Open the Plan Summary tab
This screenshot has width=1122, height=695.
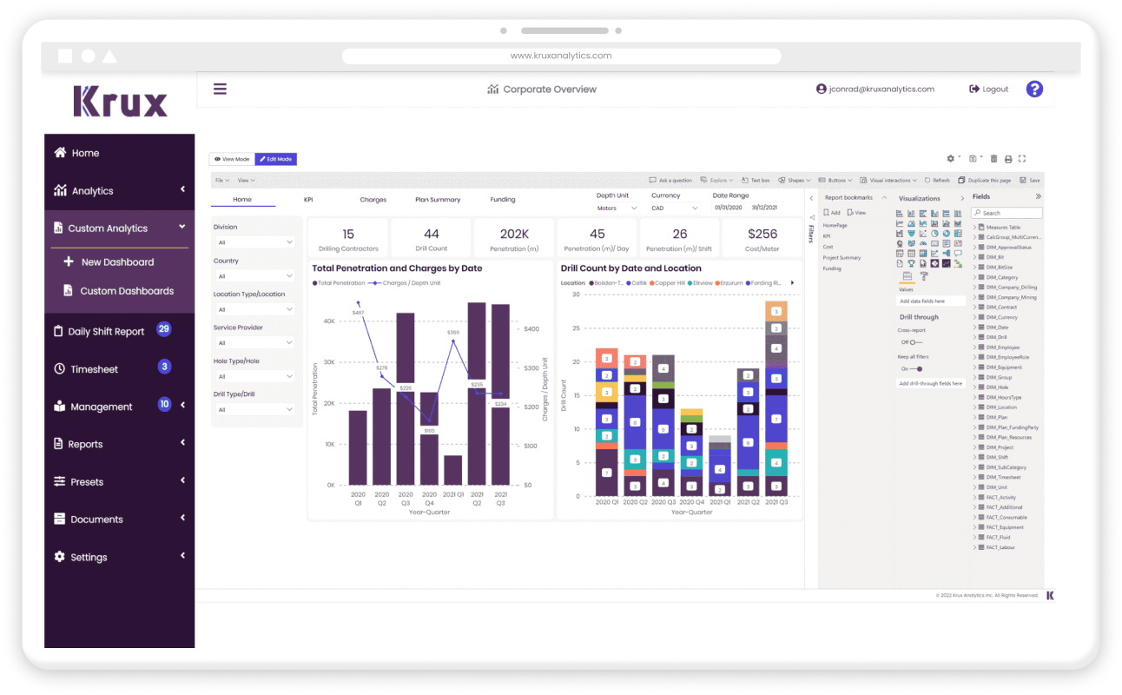pos(437,199)
